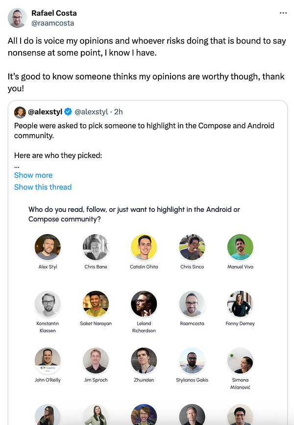Viewport: 294px width, 425px height.
Task: Select Catalin Ghita's yellow profile photo
Action: coord(144,247)
